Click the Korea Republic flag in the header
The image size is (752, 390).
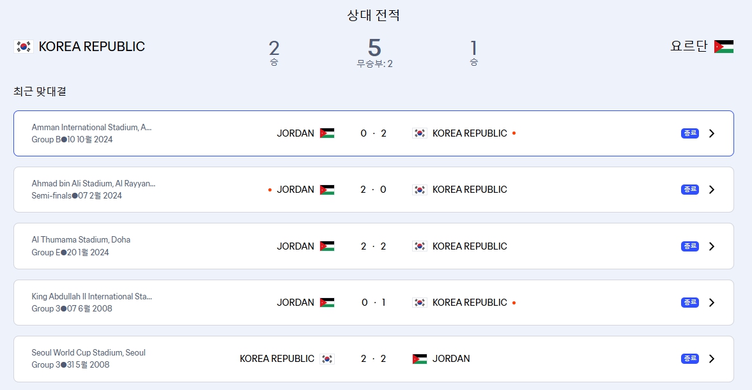23,46
